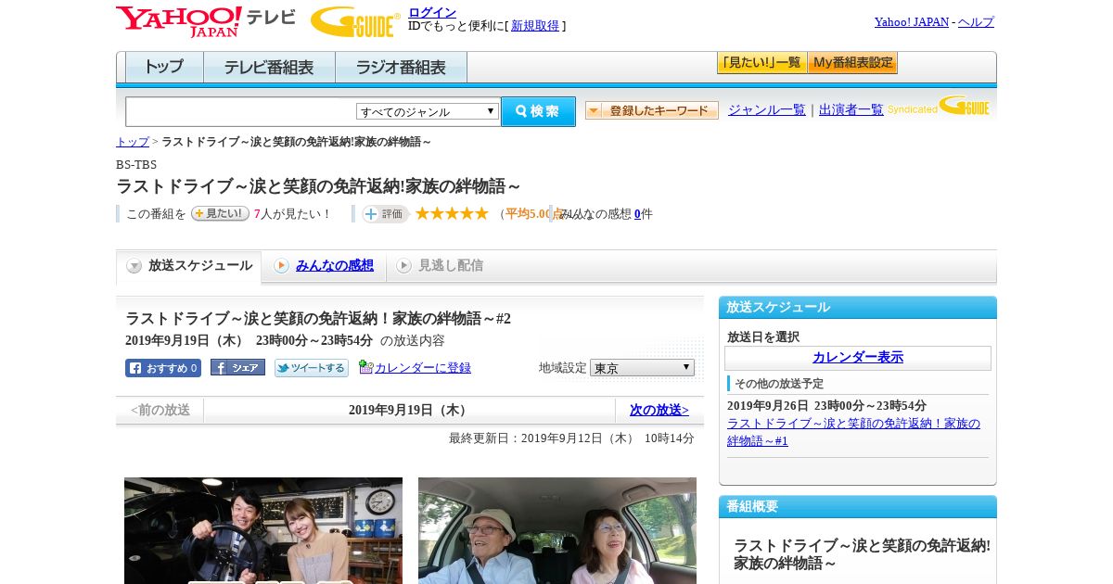Click the Facebook おすすめ button
The height and width of the screenshot is (584, 1113).
click(x=163, y=368)
